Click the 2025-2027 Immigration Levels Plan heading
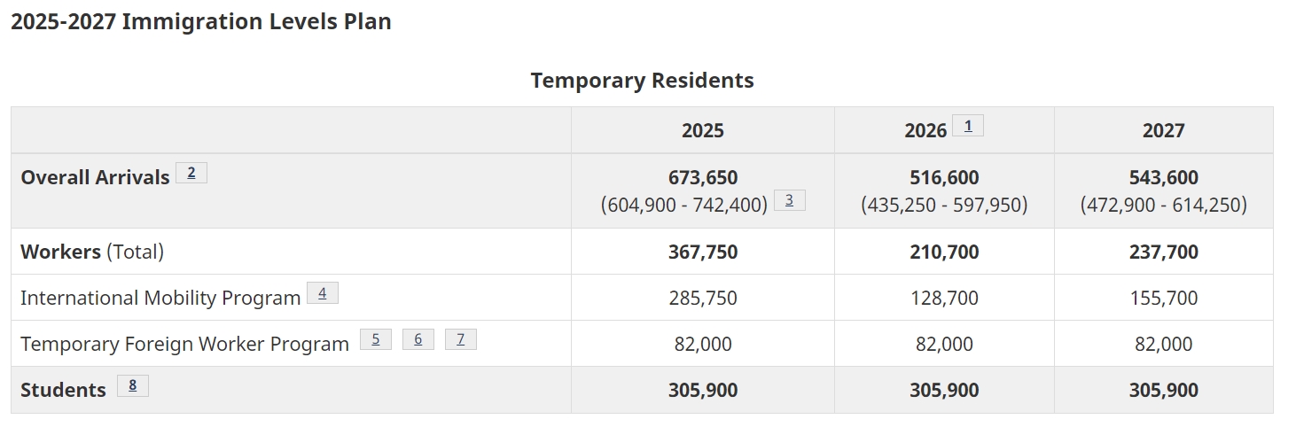The width and height of the screenshot is (1296, 427). tap(201, 22)
